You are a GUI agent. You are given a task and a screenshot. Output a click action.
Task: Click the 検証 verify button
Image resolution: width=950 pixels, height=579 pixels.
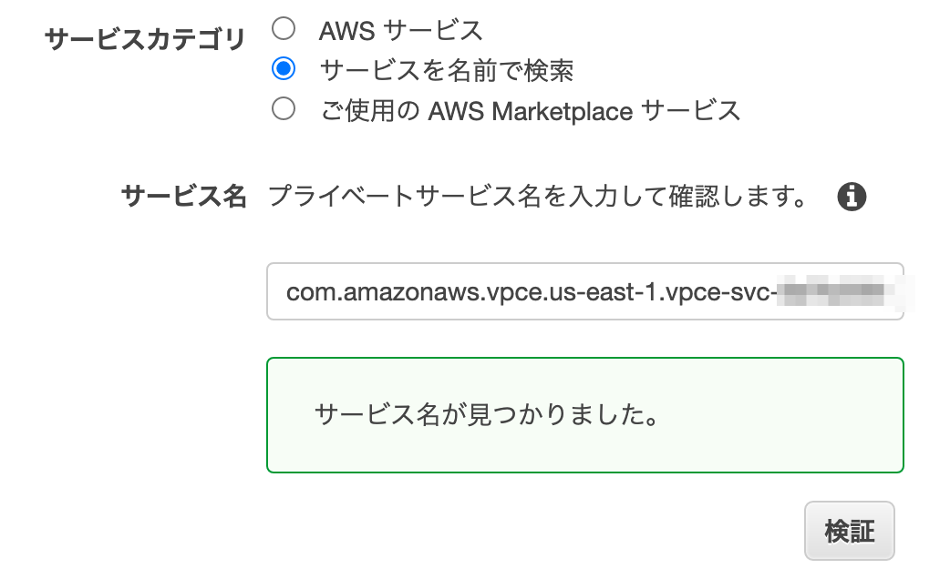[850, 531]
